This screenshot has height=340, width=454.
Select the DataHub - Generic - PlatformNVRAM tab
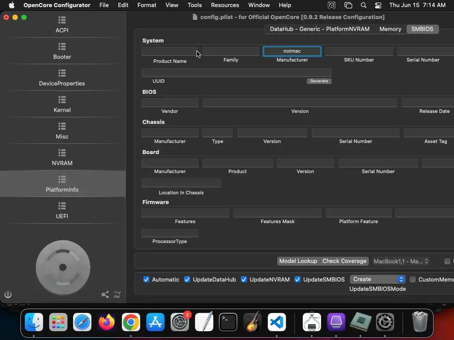(x=320, y=29)
